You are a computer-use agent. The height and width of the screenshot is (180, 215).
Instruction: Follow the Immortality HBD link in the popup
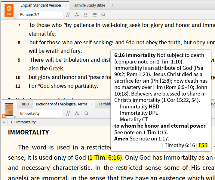(x=139, y=106)
